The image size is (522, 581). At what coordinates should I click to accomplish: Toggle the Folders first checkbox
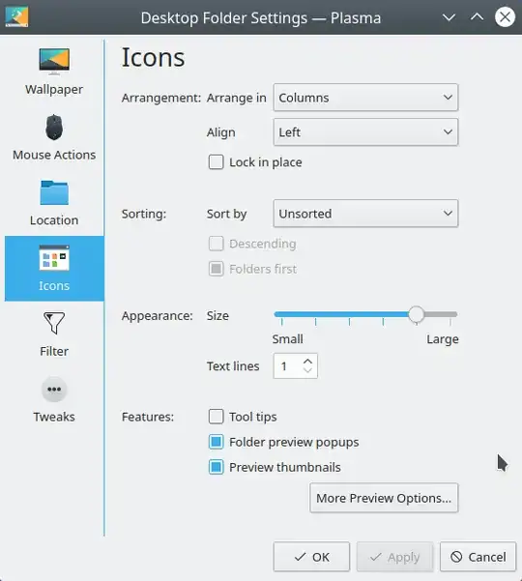pyautogui.click(x=216, y=269)
